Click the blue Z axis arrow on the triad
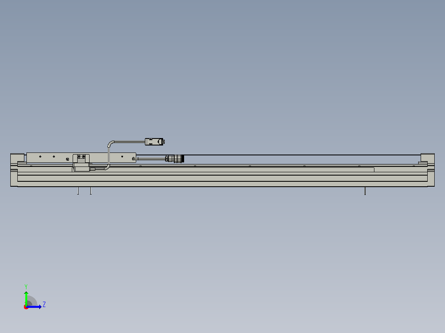The image size is (445, 333). [34, 307]
